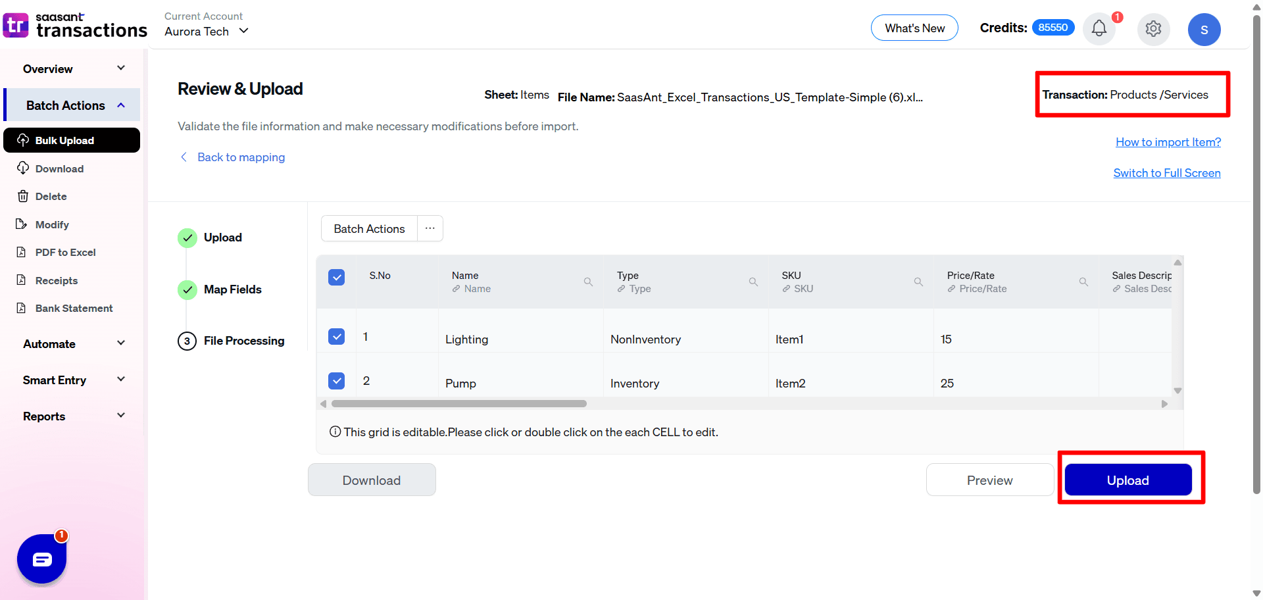Click the Name mapping link icon

tap(456, 289)
